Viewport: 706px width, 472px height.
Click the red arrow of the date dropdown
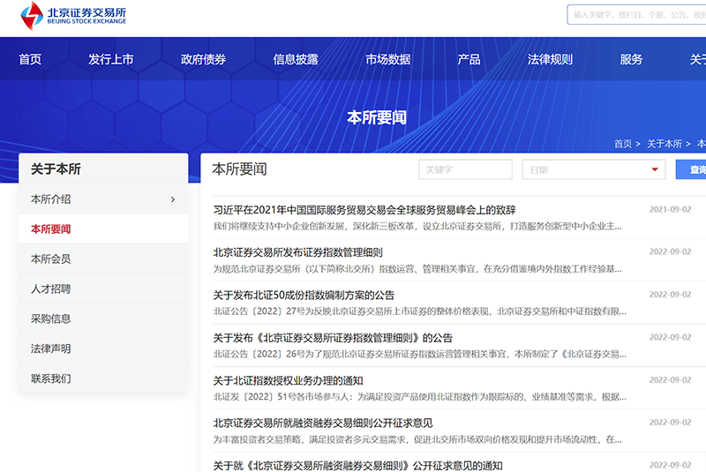[x=655, y=169]
